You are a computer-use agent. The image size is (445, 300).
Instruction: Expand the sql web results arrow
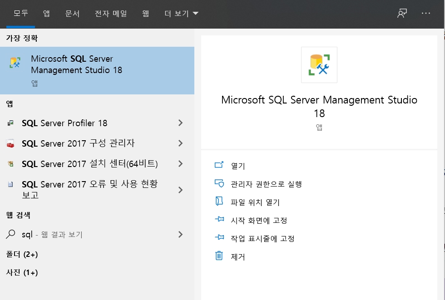coord(181,234)
